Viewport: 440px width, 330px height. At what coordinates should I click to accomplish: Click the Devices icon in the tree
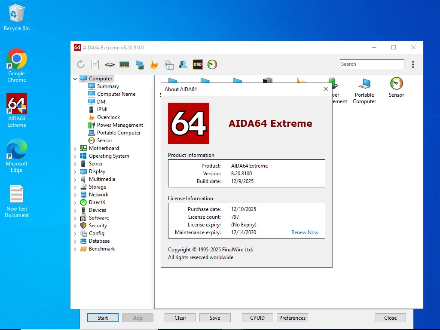point(83,210)
